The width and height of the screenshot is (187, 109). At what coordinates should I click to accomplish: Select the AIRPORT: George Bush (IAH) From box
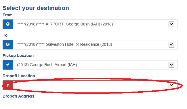pyautogui.click(x=95, y=24)
